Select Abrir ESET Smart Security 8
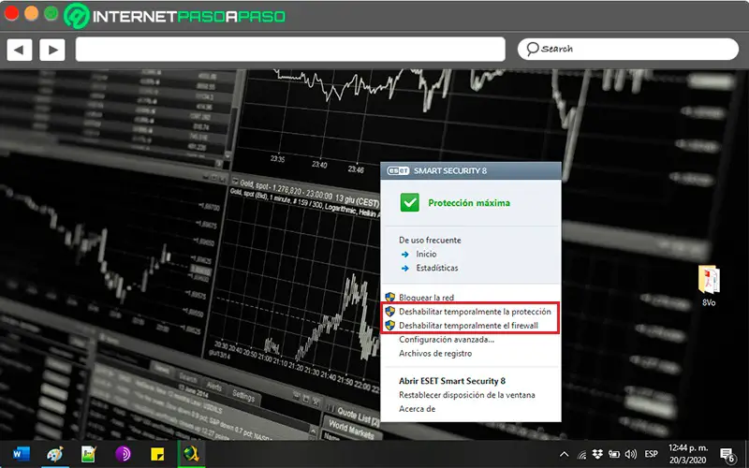 (x=452, y=381)
